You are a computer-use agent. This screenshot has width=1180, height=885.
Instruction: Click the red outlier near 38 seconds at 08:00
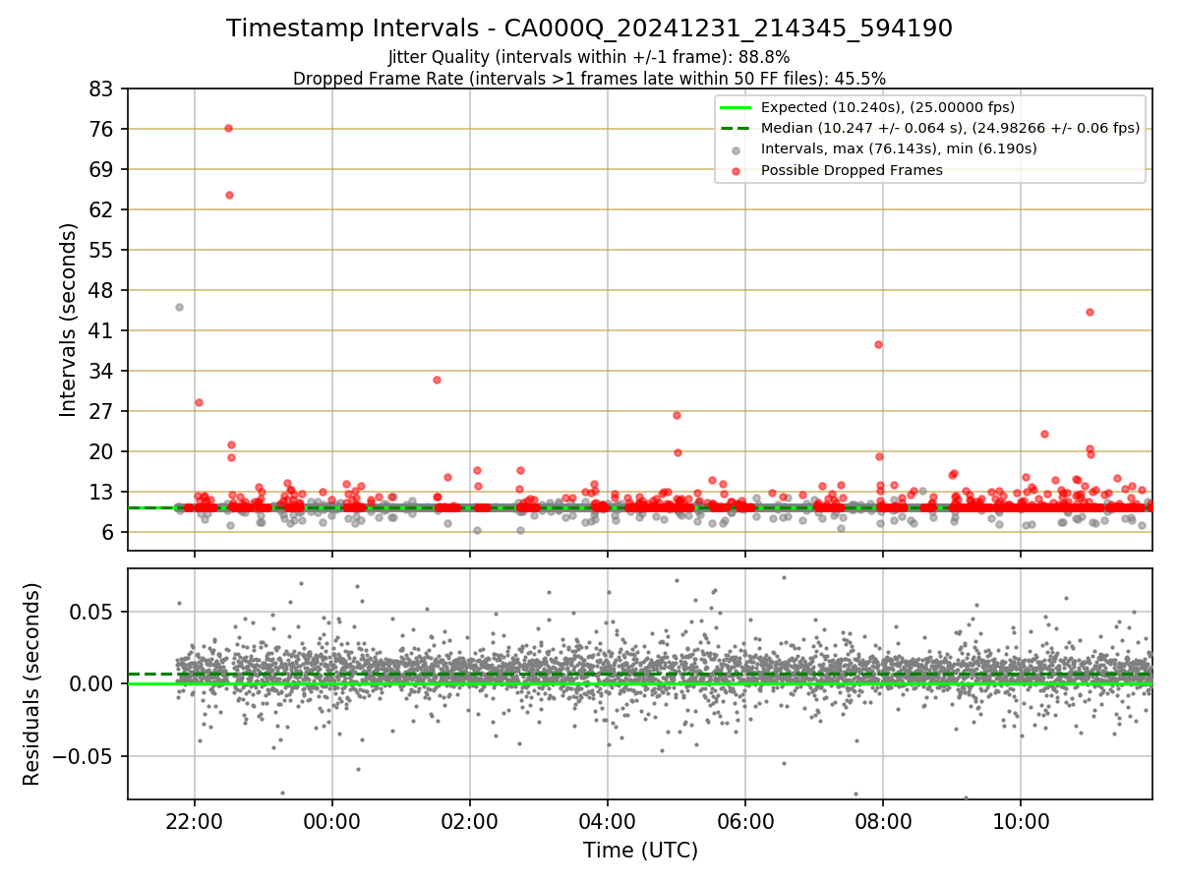click(878, 344)
